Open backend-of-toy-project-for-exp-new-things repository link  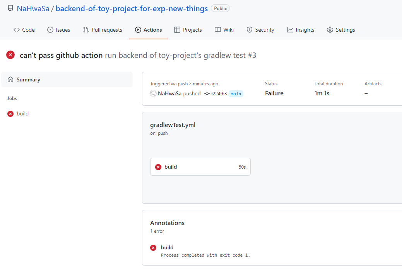tap(132, 8)
